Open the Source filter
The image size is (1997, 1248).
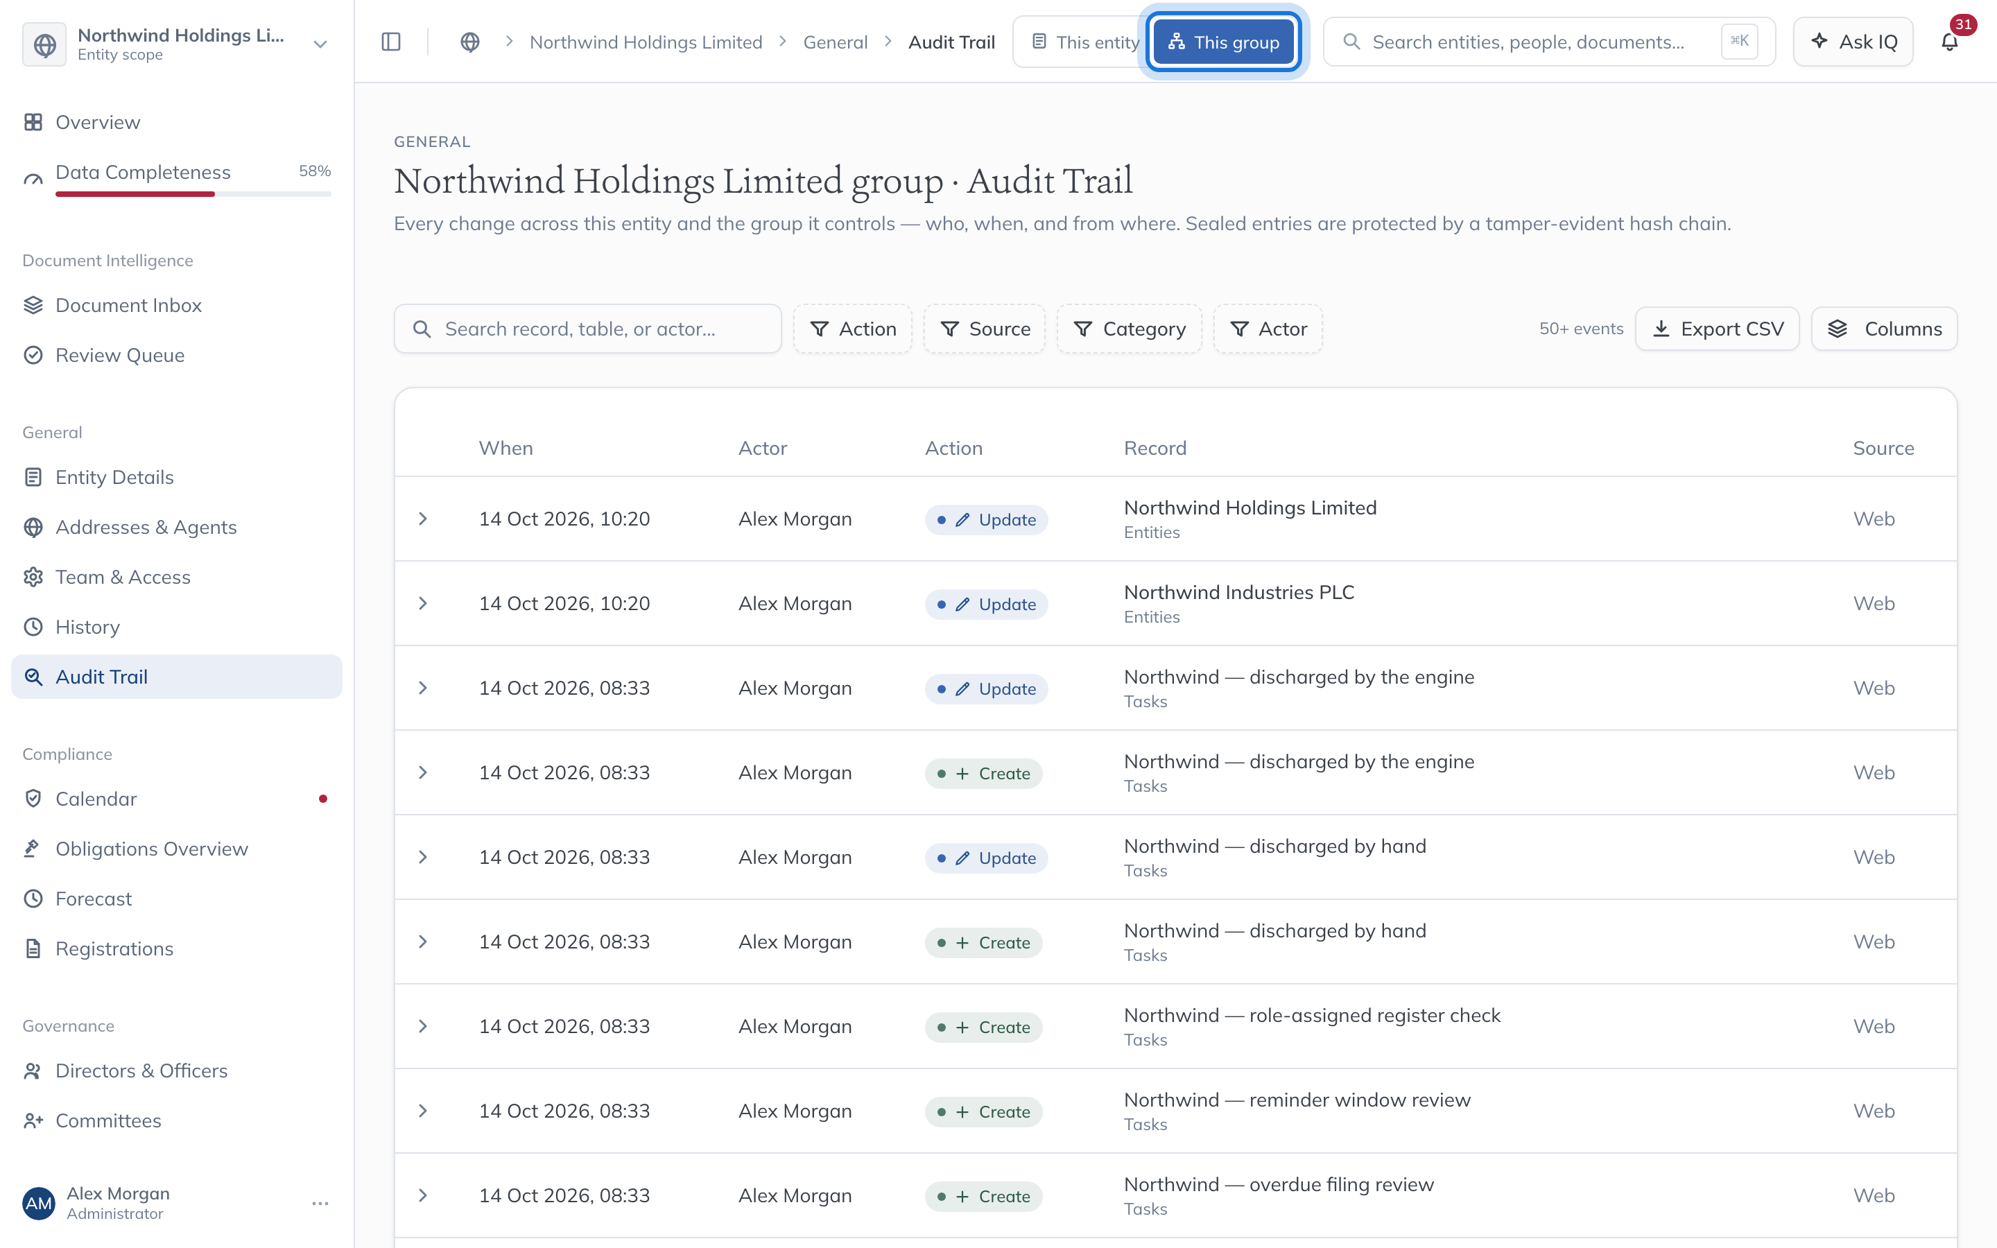(985, 329)
